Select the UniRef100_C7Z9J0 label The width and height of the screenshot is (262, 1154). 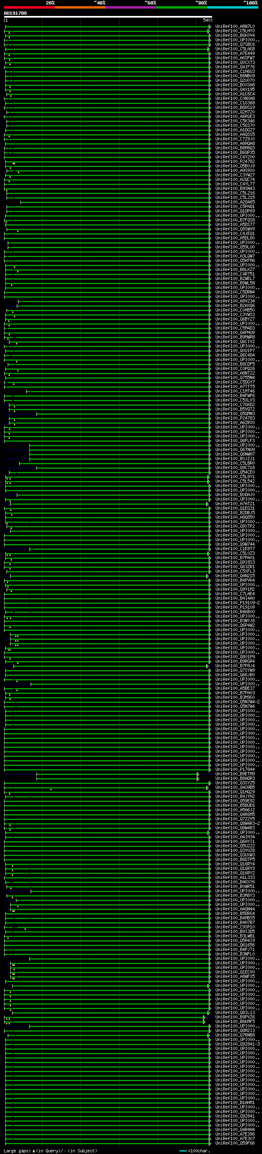pyautogui.click(x=235, y=139)
